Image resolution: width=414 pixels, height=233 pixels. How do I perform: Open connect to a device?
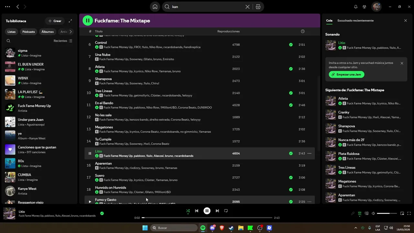coord(366,214)
